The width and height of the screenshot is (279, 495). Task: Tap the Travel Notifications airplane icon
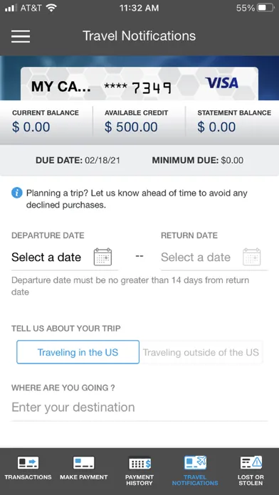coord(195,463)
